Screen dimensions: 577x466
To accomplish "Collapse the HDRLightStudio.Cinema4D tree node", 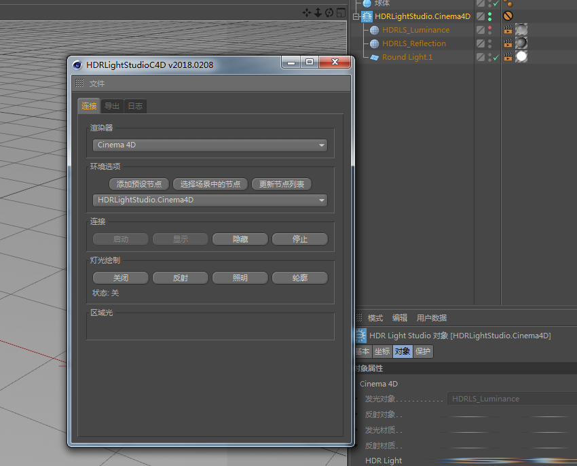I will tap(356, 16).
